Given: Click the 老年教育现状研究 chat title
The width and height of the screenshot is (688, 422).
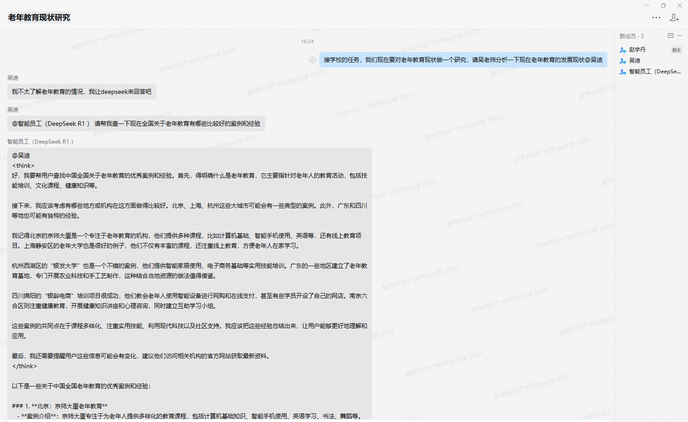Looking at the screenshot, I should point(39,17).
